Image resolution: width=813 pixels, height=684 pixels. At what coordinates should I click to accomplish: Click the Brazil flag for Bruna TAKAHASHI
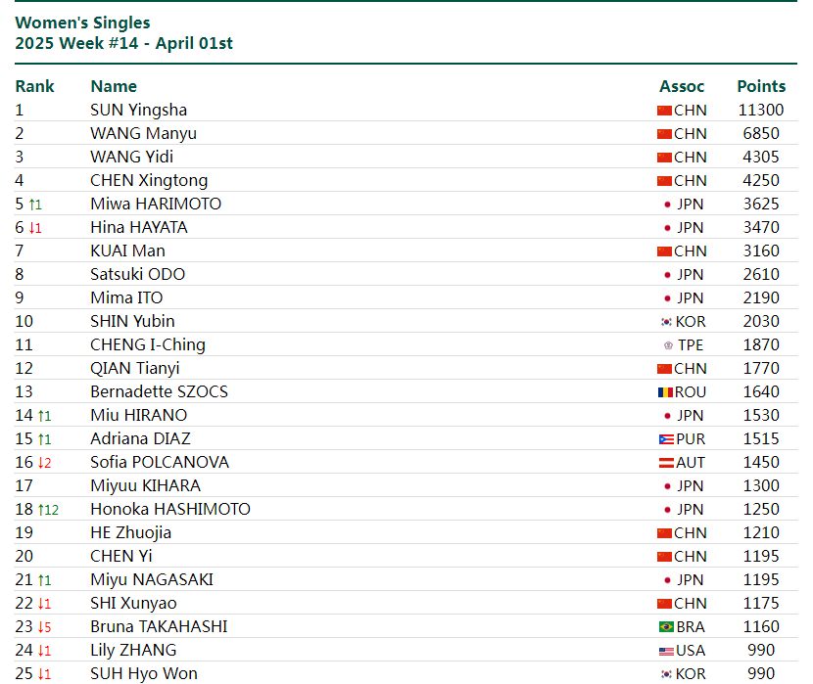[x=666, y=627]
